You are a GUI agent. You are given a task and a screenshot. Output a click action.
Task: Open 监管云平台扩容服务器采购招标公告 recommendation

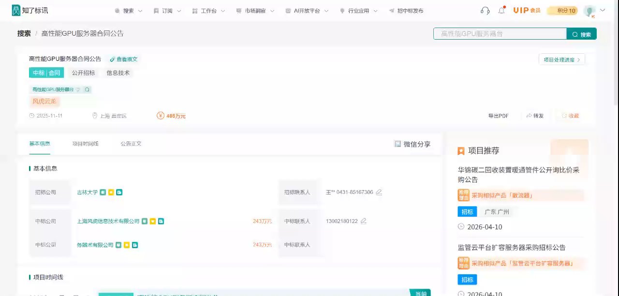tap(512, 247)
